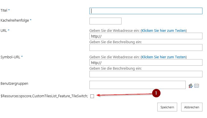Enable the CustomTilesList_Feature_TileSwitch checkbox
Viewport: 207px width, 118px height.
pos(92,96)
